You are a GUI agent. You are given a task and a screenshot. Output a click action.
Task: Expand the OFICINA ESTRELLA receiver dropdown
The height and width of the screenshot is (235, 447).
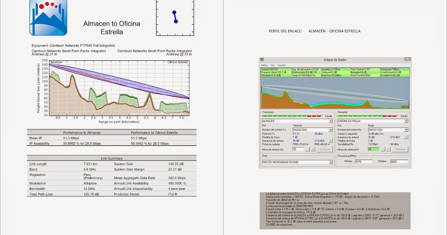click(405, 121)
